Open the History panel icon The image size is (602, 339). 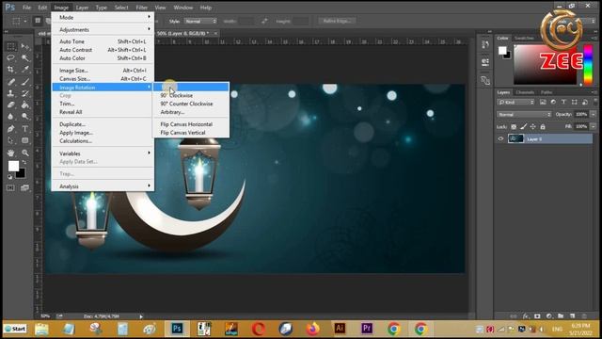pyautogui.click(x=485, y=45)
